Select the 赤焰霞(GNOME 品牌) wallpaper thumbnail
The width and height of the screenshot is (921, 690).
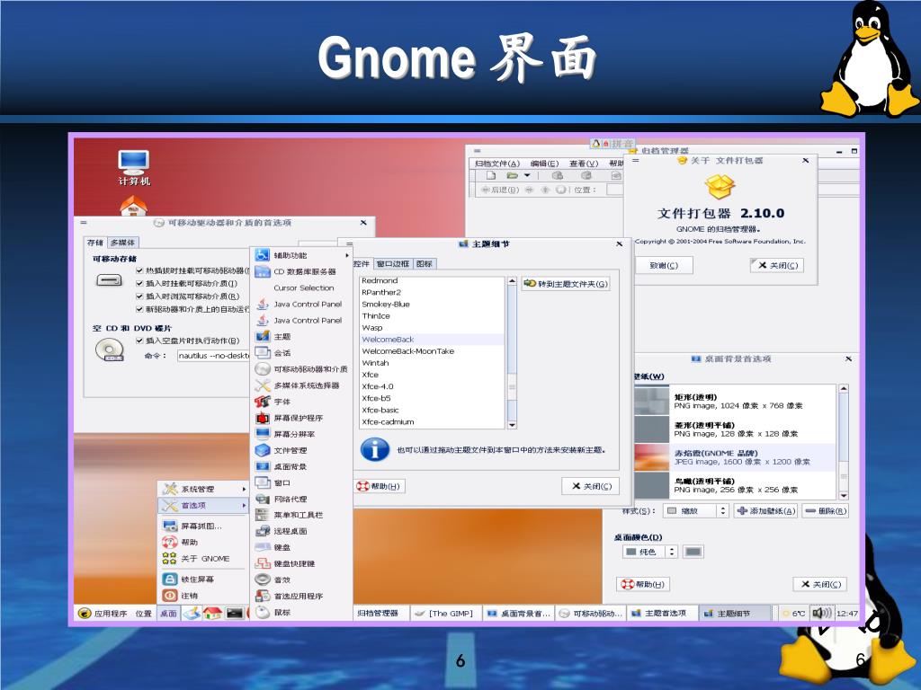point(652,457)
